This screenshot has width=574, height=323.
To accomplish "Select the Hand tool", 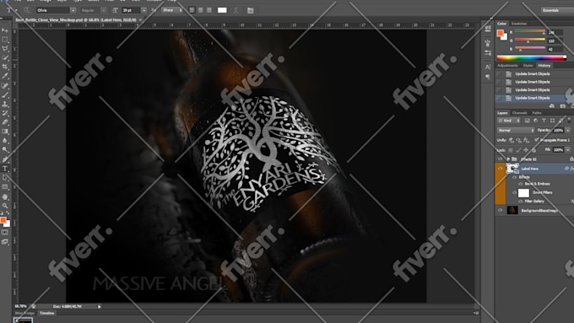I will click(5, 196).
